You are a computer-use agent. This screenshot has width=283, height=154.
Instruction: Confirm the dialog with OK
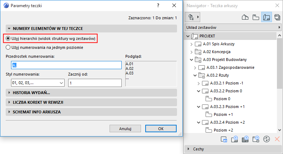click(x=161, y=129)
